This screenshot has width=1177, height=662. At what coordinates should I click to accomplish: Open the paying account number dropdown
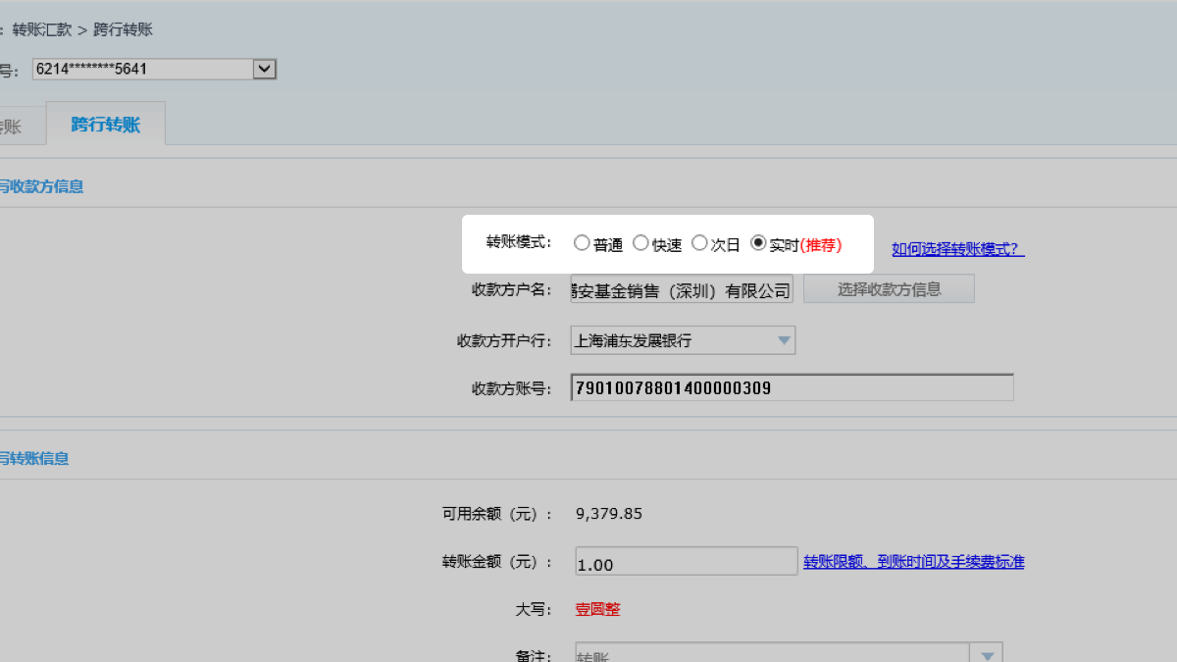[264, 69]
